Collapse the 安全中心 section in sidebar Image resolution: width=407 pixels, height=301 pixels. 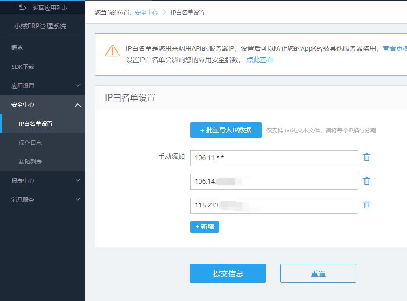point(43,104)
